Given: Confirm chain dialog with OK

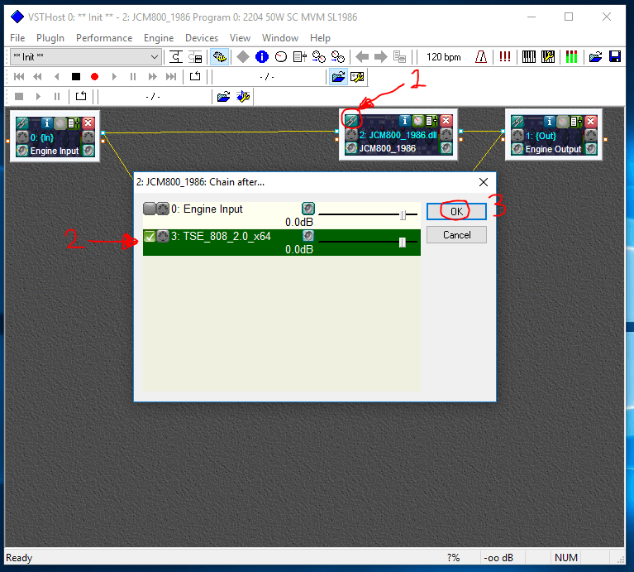Looking at the screenshot, I should pos(456,211).
